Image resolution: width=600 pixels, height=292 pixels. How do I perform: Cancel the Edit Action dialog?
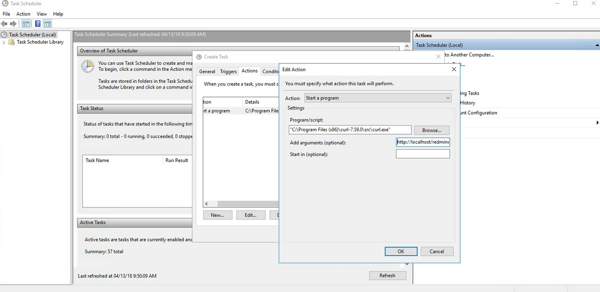coord(436,251)
